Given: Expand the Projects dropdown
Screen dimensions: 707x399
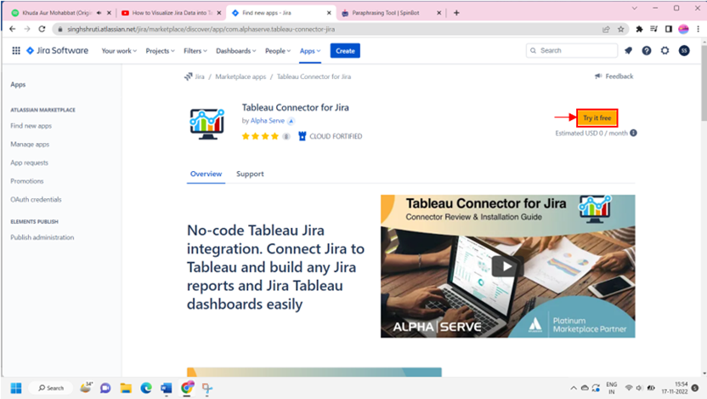Looking at the screenshot, I should click(160, 50).
